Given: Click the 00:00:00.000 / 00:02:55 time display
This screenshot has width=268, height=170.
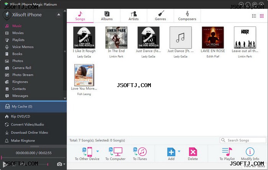Looking at the screenshot, I should click(x=34, y=153).
